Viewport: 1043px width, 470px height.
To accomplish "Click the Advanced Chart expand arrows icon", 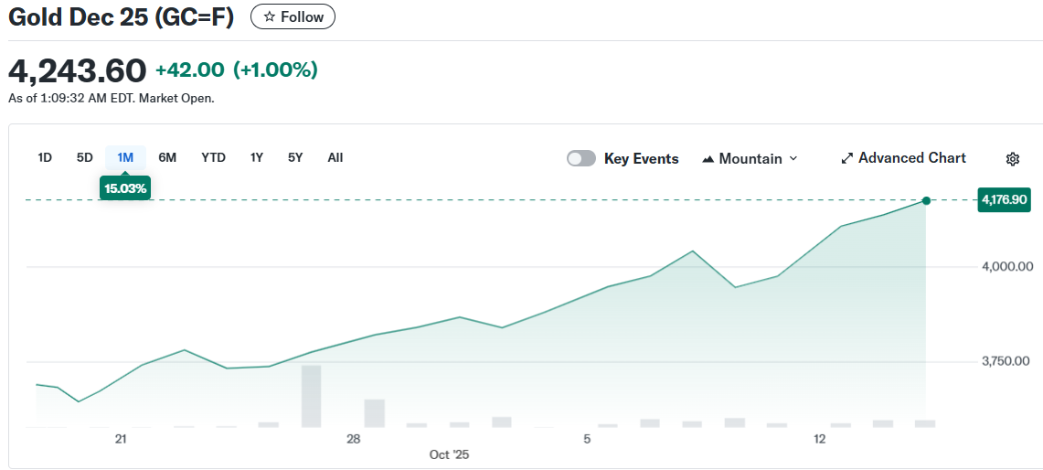I will [x=846, y=158].
